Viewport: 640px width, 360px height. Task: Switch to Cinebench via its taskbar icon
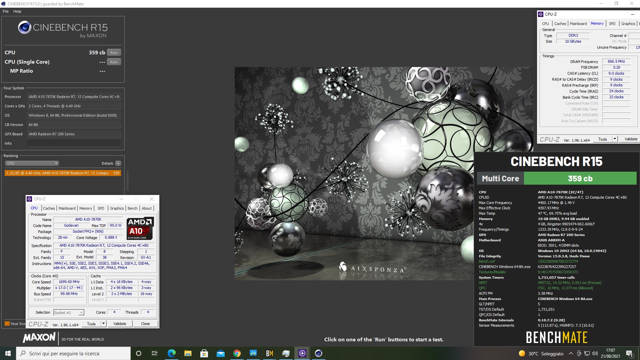[x=318, y=353]
